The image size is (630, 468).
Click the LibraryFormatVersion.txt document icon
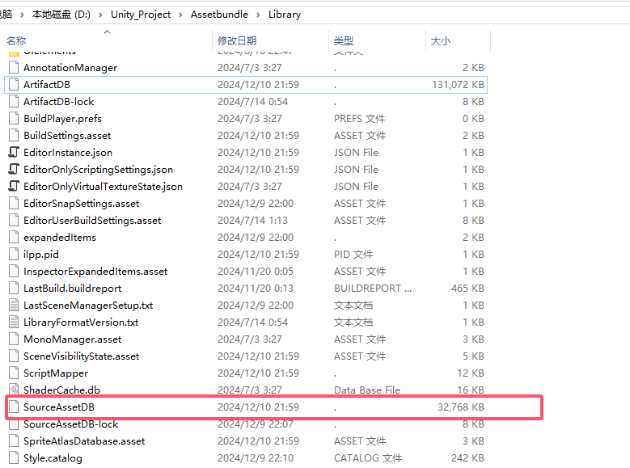[x=14, y=322]
